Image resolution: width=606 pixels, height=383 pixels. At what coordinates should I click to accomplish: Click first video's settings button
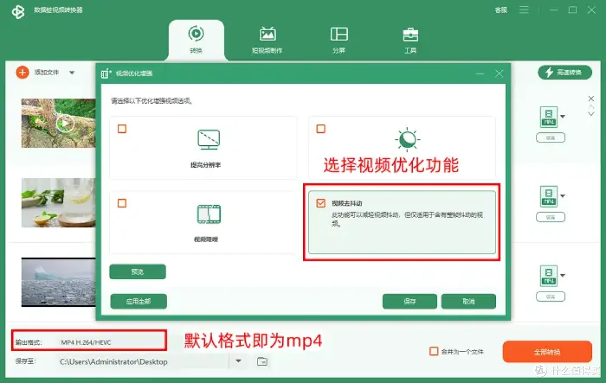tap(550, 138)
